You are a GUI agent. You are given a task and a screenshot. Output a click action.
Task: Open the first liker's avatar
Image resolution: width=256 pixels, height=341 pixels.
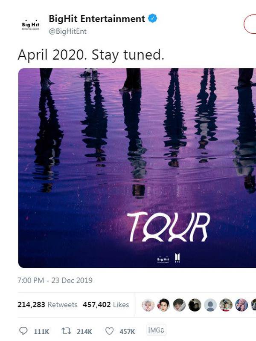(148, 305)
